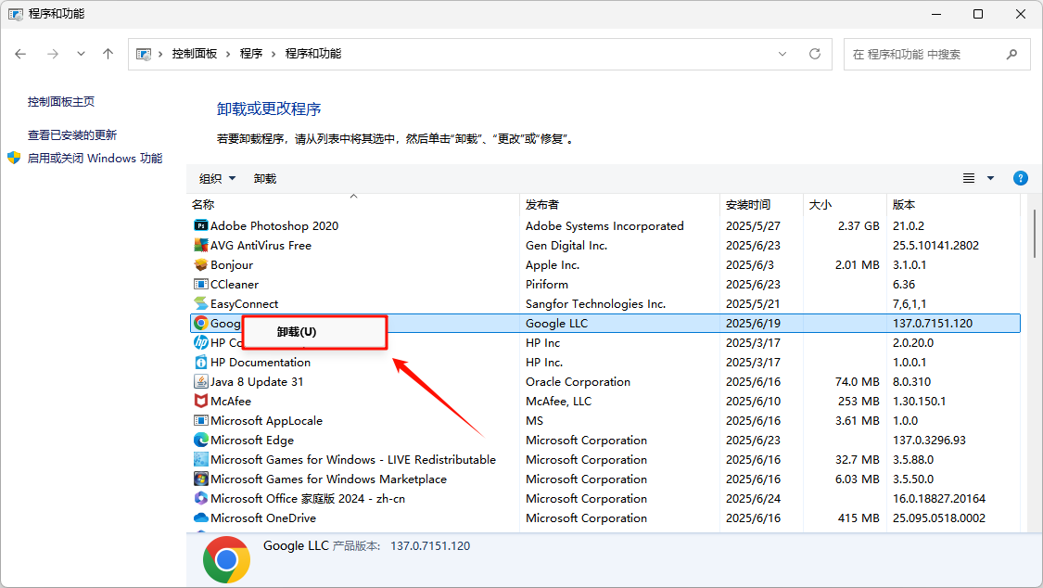Click the EasyConnect program icon

[201, 303]
